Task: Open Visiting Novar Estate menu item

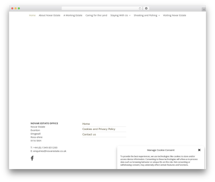Action: (x=175, y=15)
